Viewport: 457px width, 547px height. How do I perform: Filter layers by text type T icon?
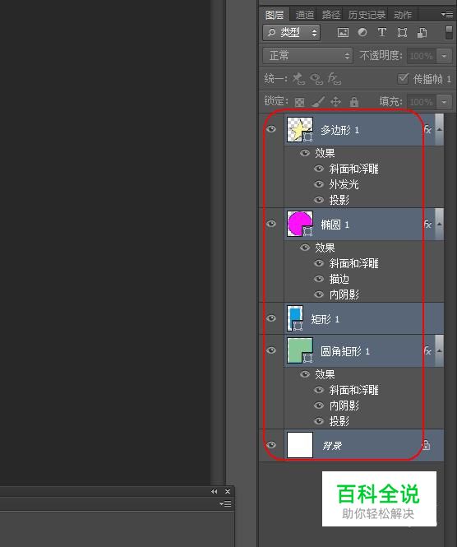pyautogui.click(x=382, y=32)
